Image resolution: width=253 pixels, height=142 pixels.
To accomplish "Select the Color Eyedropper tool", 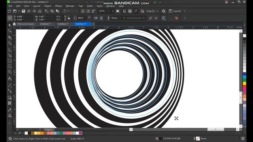I will click(x=9, y=110).
